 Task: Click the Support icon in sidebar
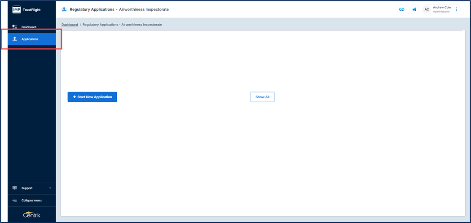click(14, 188)
